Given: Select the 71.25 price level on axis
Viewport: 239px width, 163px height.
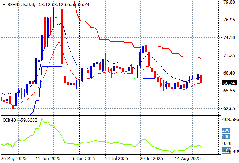Looking at the screenshot, I should (229, 55).
